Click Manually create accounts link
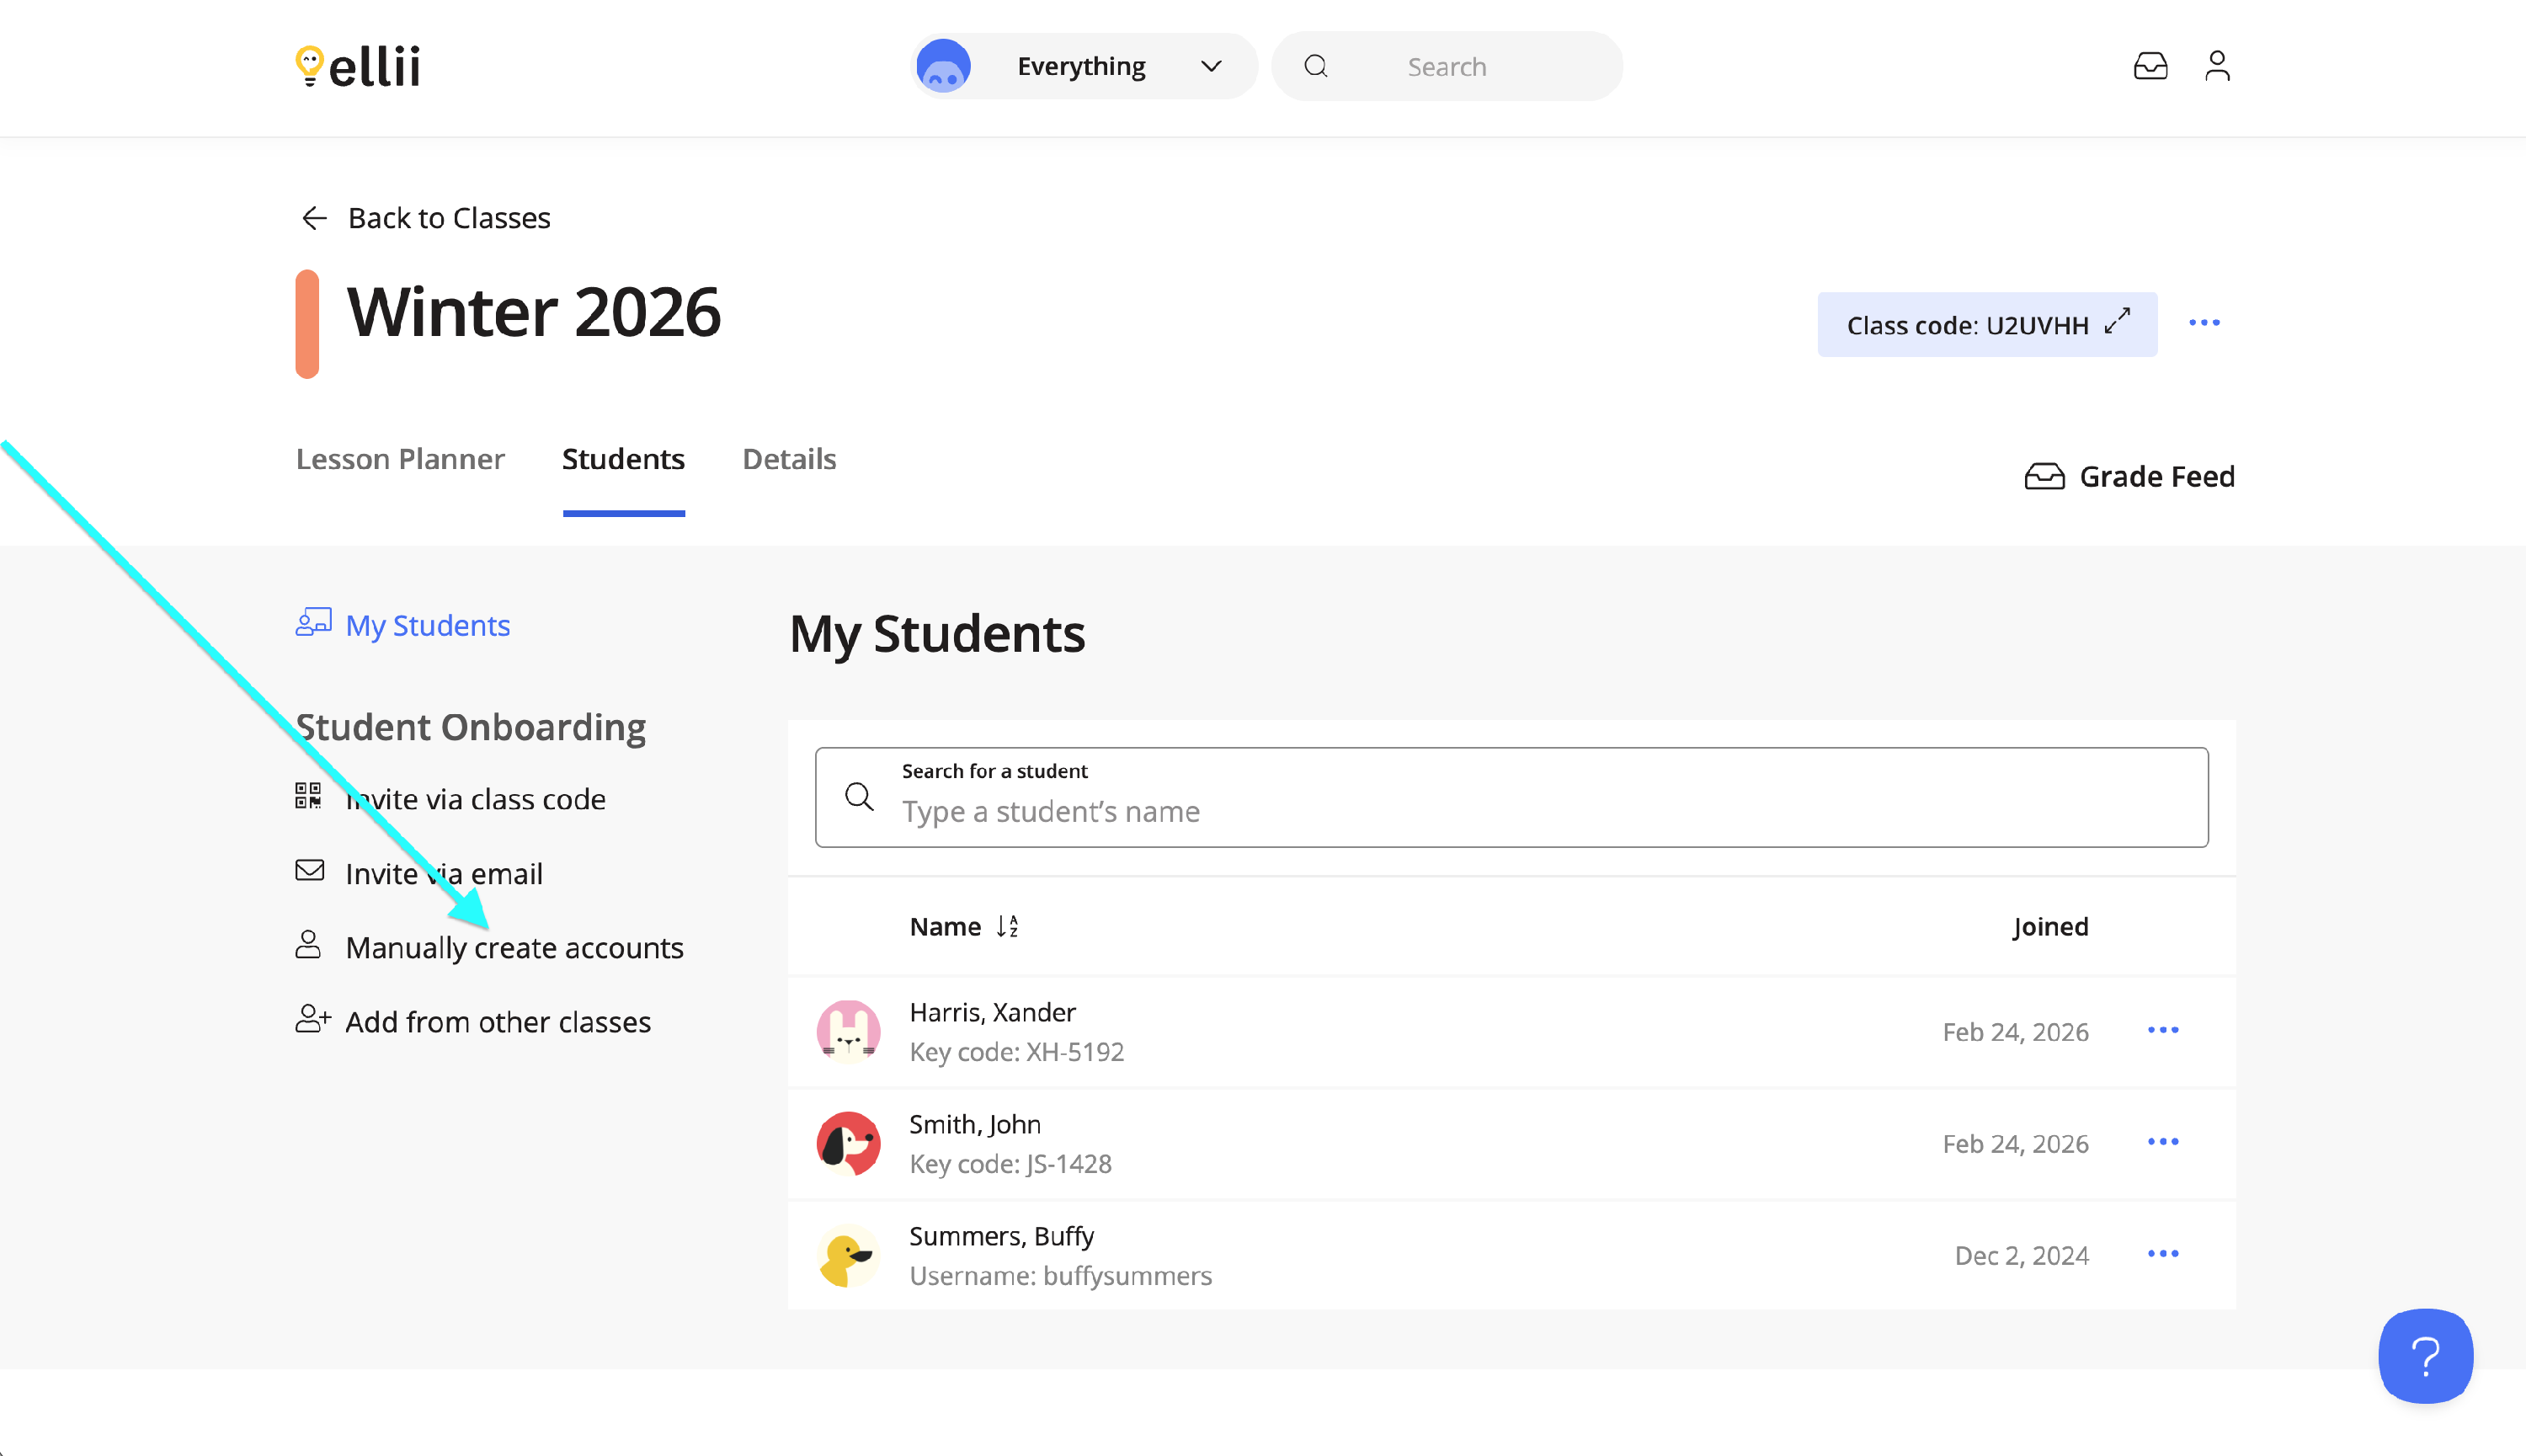This screenshot has width=2526, height=1456. point(514,947)
